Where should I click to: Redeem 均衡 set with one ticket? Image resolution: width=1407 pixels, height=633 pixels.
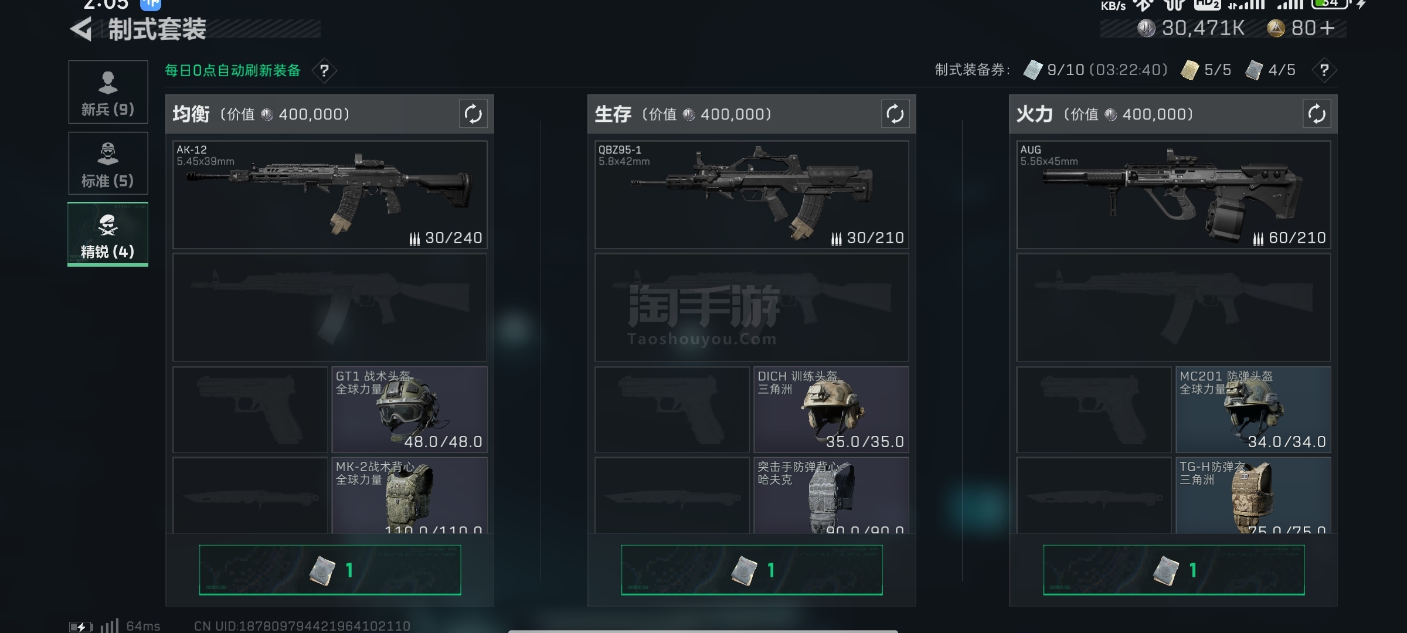330,570
